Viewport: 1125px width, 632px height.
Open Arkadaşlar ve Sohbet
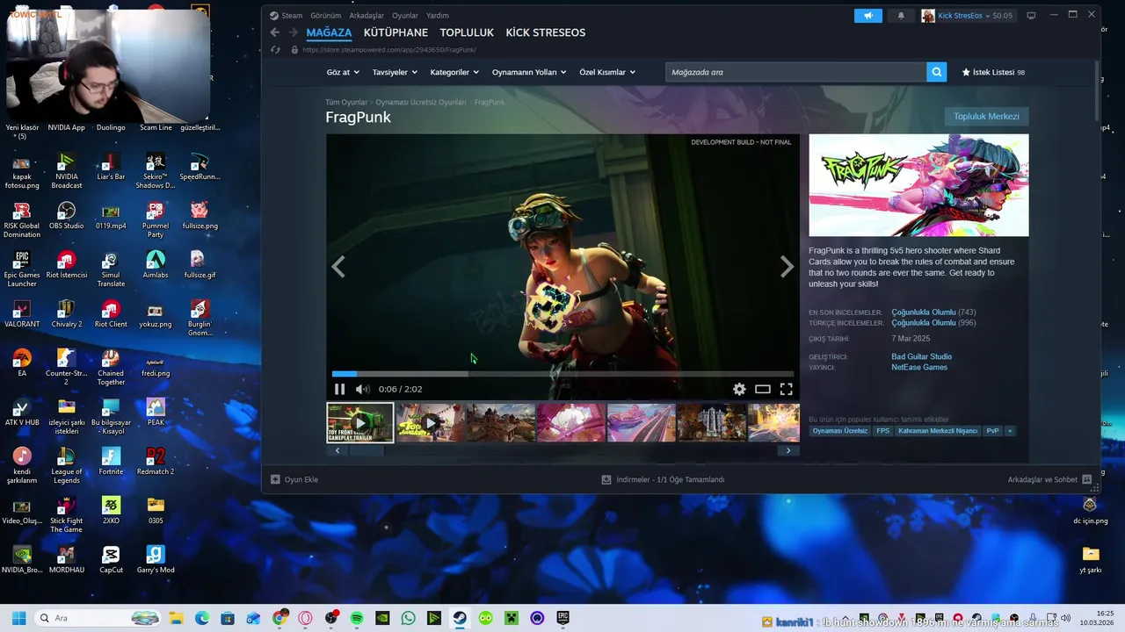[x=1049, y=479]
